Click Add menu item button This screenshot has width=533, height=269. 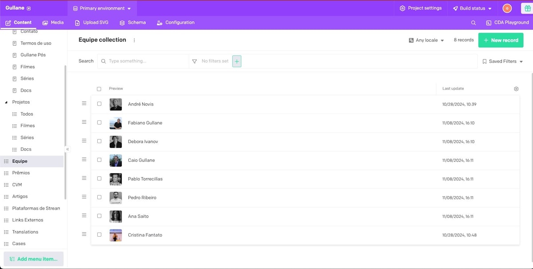(34, 259)
